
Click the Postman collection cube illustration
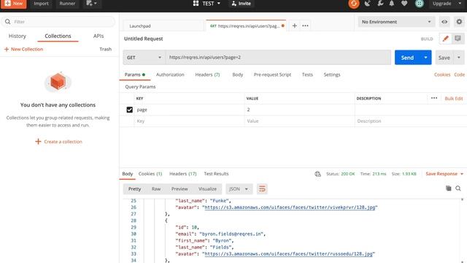[x=58, y=82]
